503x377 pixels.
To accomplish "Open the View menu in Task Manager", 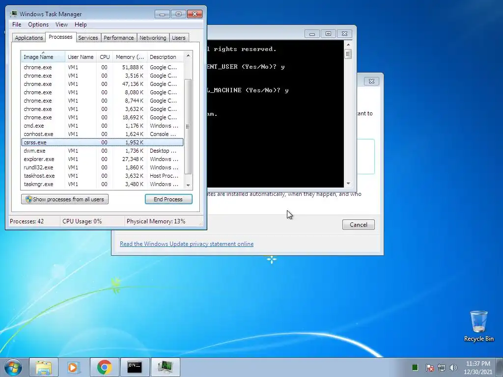I will point(61,25).
